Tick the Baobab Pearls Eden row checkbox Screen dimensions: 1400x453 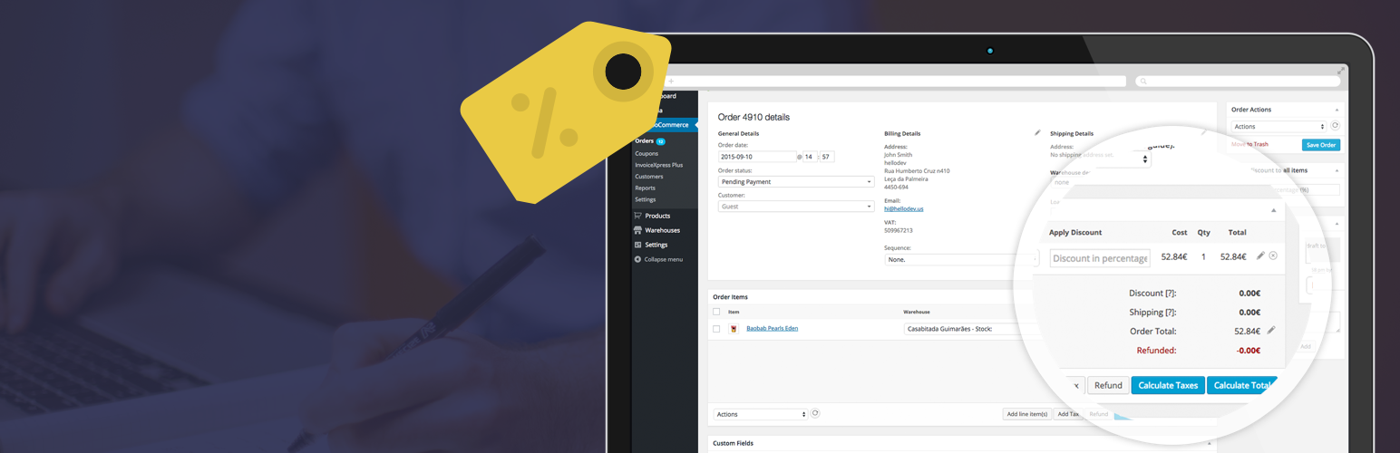[x=716, y=329]
